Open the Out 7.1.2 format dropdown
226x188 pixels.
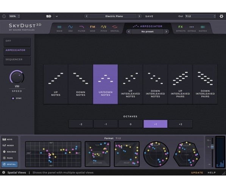pos(200,16)
